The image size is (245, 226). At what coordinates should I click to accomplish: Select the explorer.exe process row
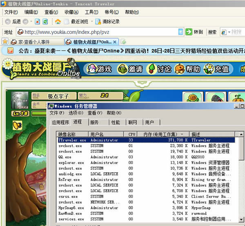point(146,162)
